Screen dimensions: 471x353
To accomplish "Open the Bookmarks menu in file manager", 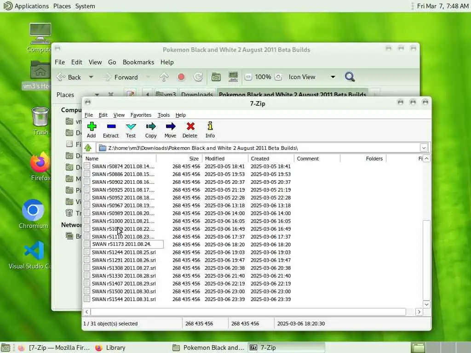I will click(x=138, y=62).
